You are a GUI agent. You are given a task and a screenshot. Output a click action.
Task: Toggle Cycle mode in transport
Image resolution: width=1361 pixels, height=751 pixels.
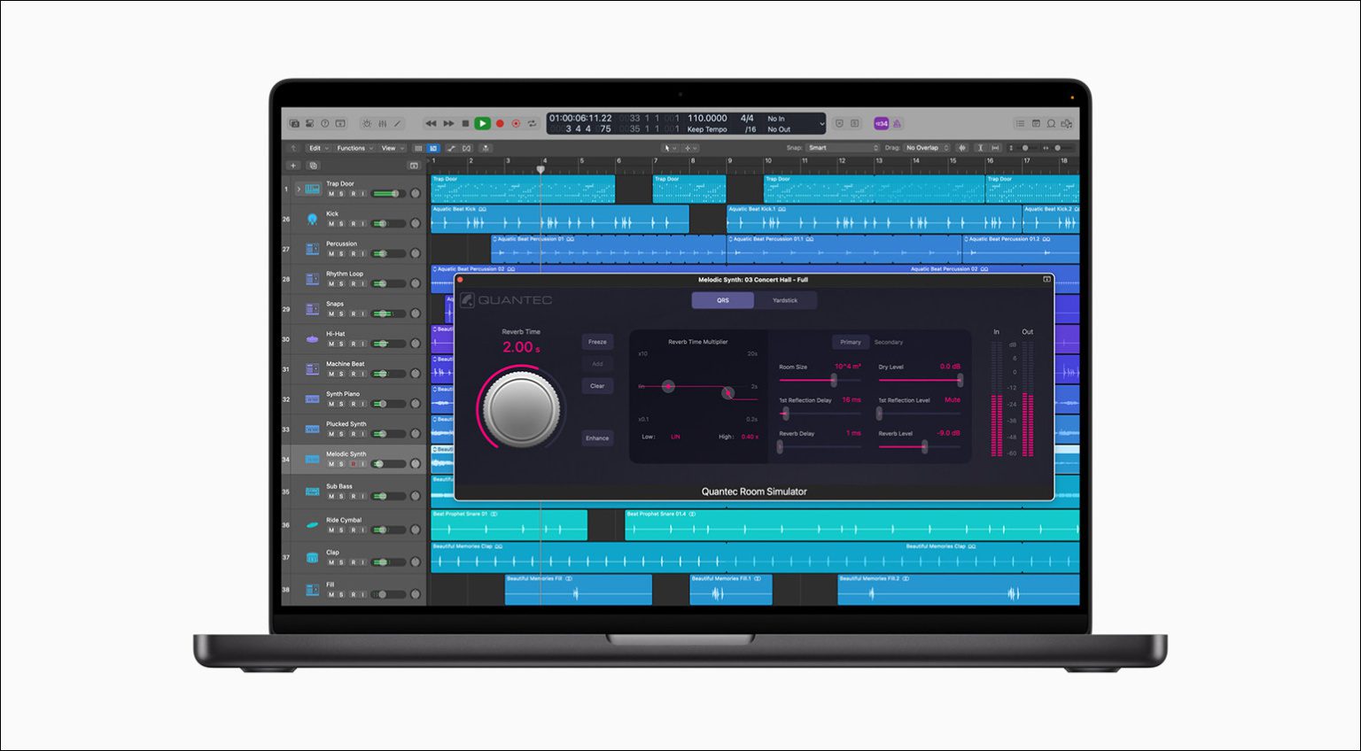pyautogui.click(x=533, y=124)
